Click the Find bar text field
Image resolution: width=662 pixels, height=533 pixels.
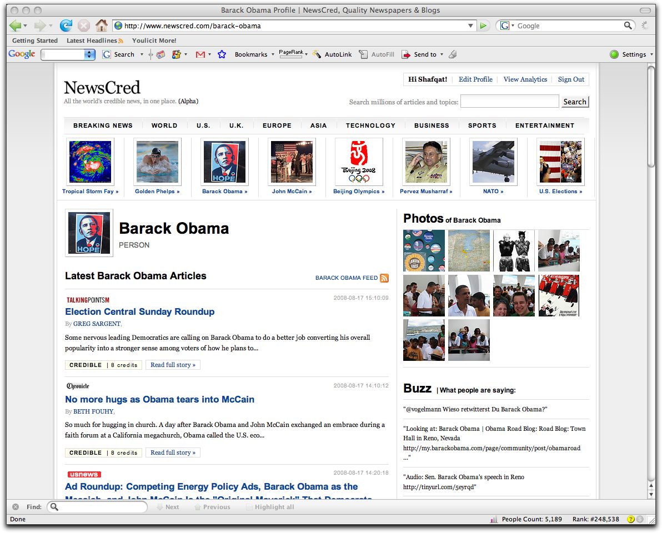click(x=97, y=507)
